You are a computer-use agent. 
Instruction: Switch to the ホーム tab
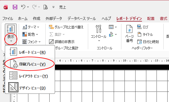[x=23, y=18]
